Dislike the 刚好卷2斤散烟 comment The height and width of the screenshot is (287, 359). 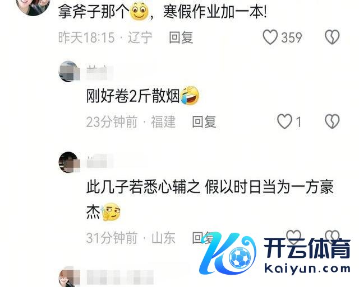point(332,121)
